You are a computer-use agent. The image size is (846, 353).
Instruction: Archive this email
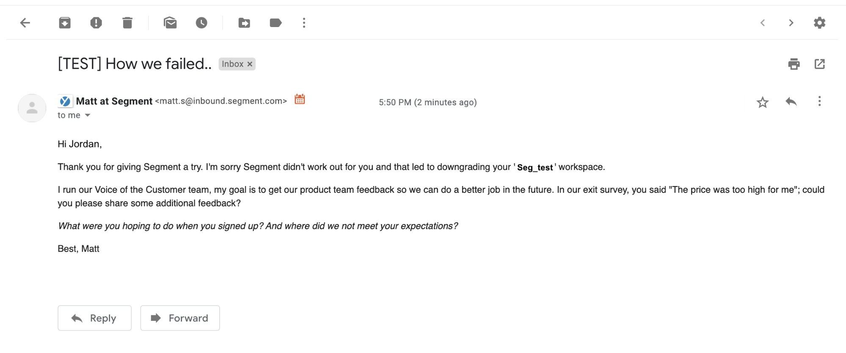click(x=65, y=23)
